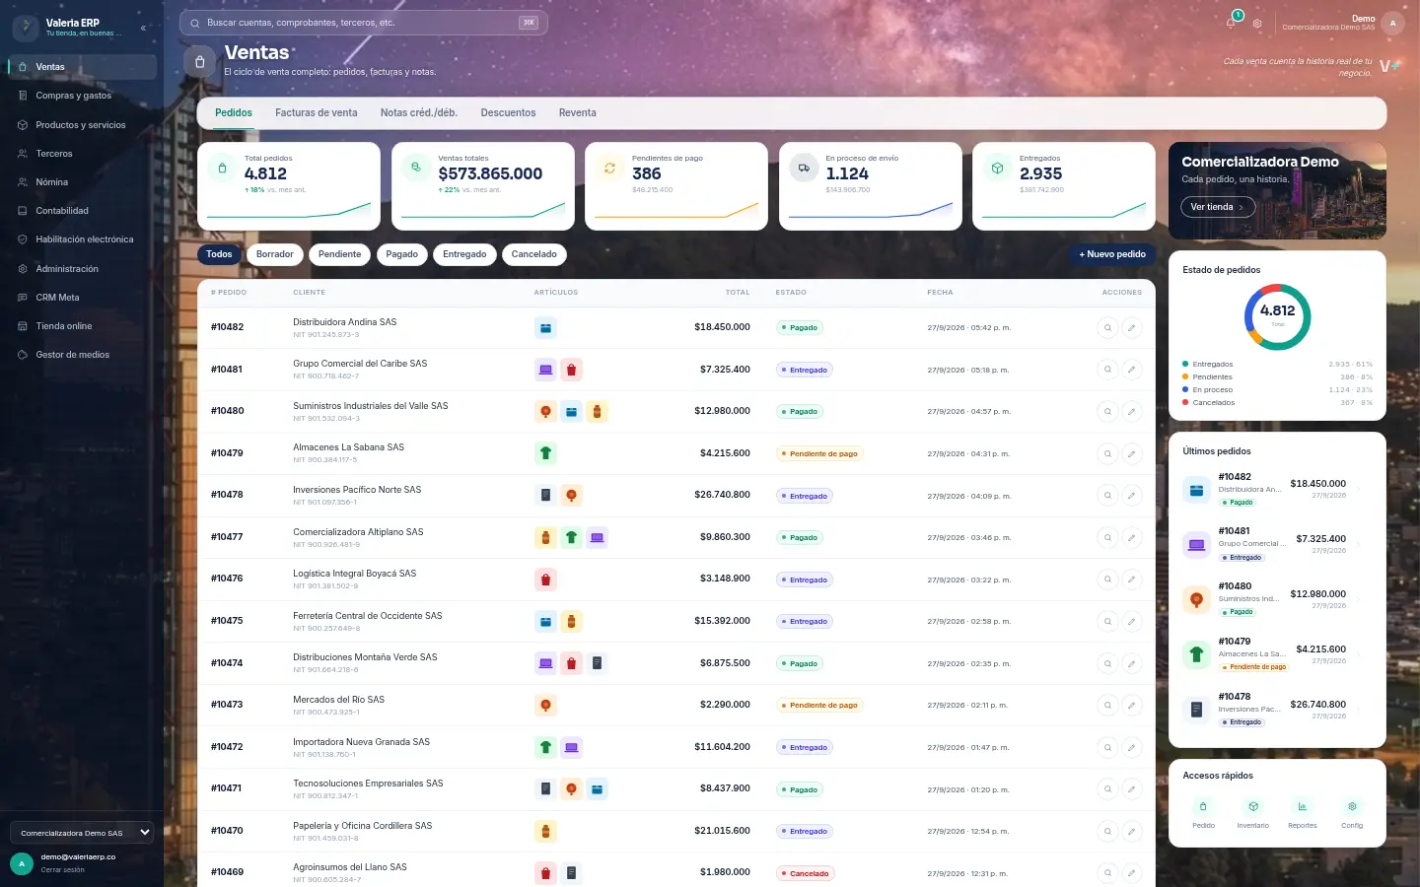This screenshot has width=1420, height=887.
Task: Edit order #10479 using pencil icon
Action: (x=1132, y=453)
